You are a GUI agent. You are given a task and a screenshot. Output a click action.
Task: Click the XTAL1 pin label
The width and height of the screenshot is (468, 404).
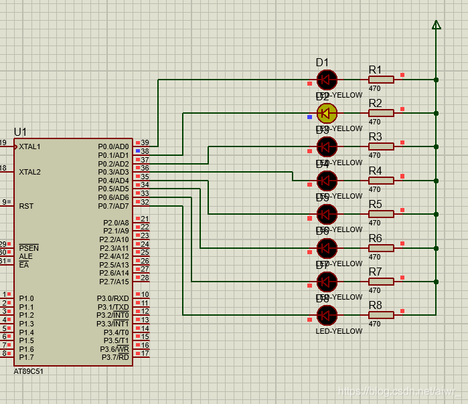point(29,146)
